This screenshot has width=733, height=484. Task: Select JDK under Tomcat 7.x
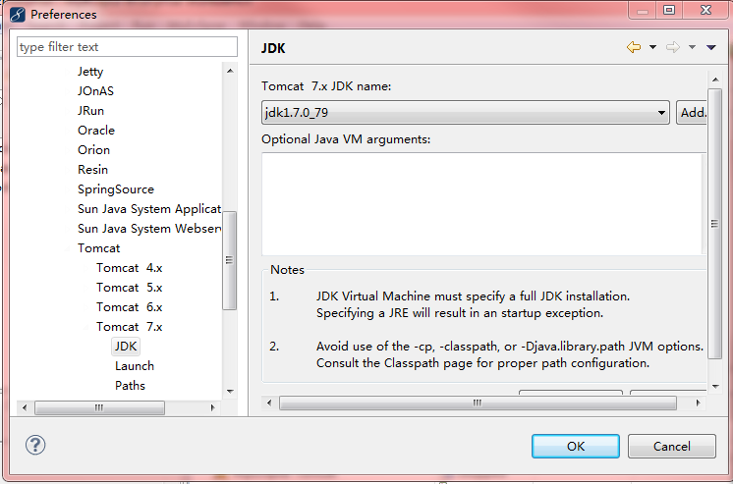pyautogui.click(x=126, y=347)
